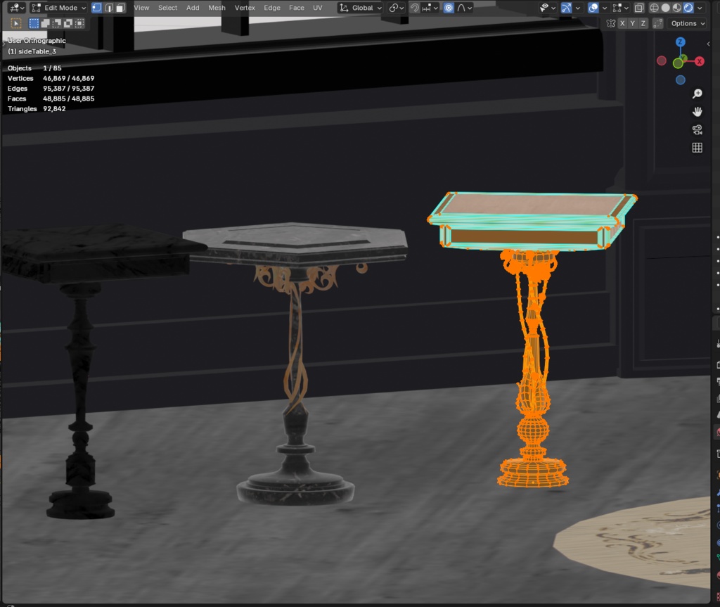The image size is (720, 607).
Task: Switch to solid viewport shading
Action: 665,8
